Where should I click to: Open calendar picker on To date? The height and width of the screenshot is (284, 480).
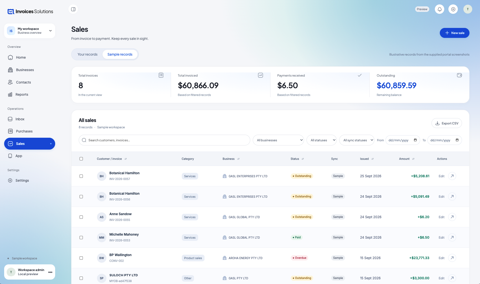[x=457, y=140]
